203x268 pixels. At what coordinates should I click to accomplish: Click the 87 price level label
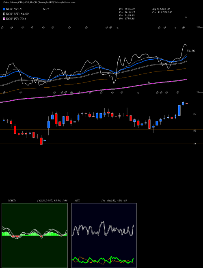click(195, 114)
